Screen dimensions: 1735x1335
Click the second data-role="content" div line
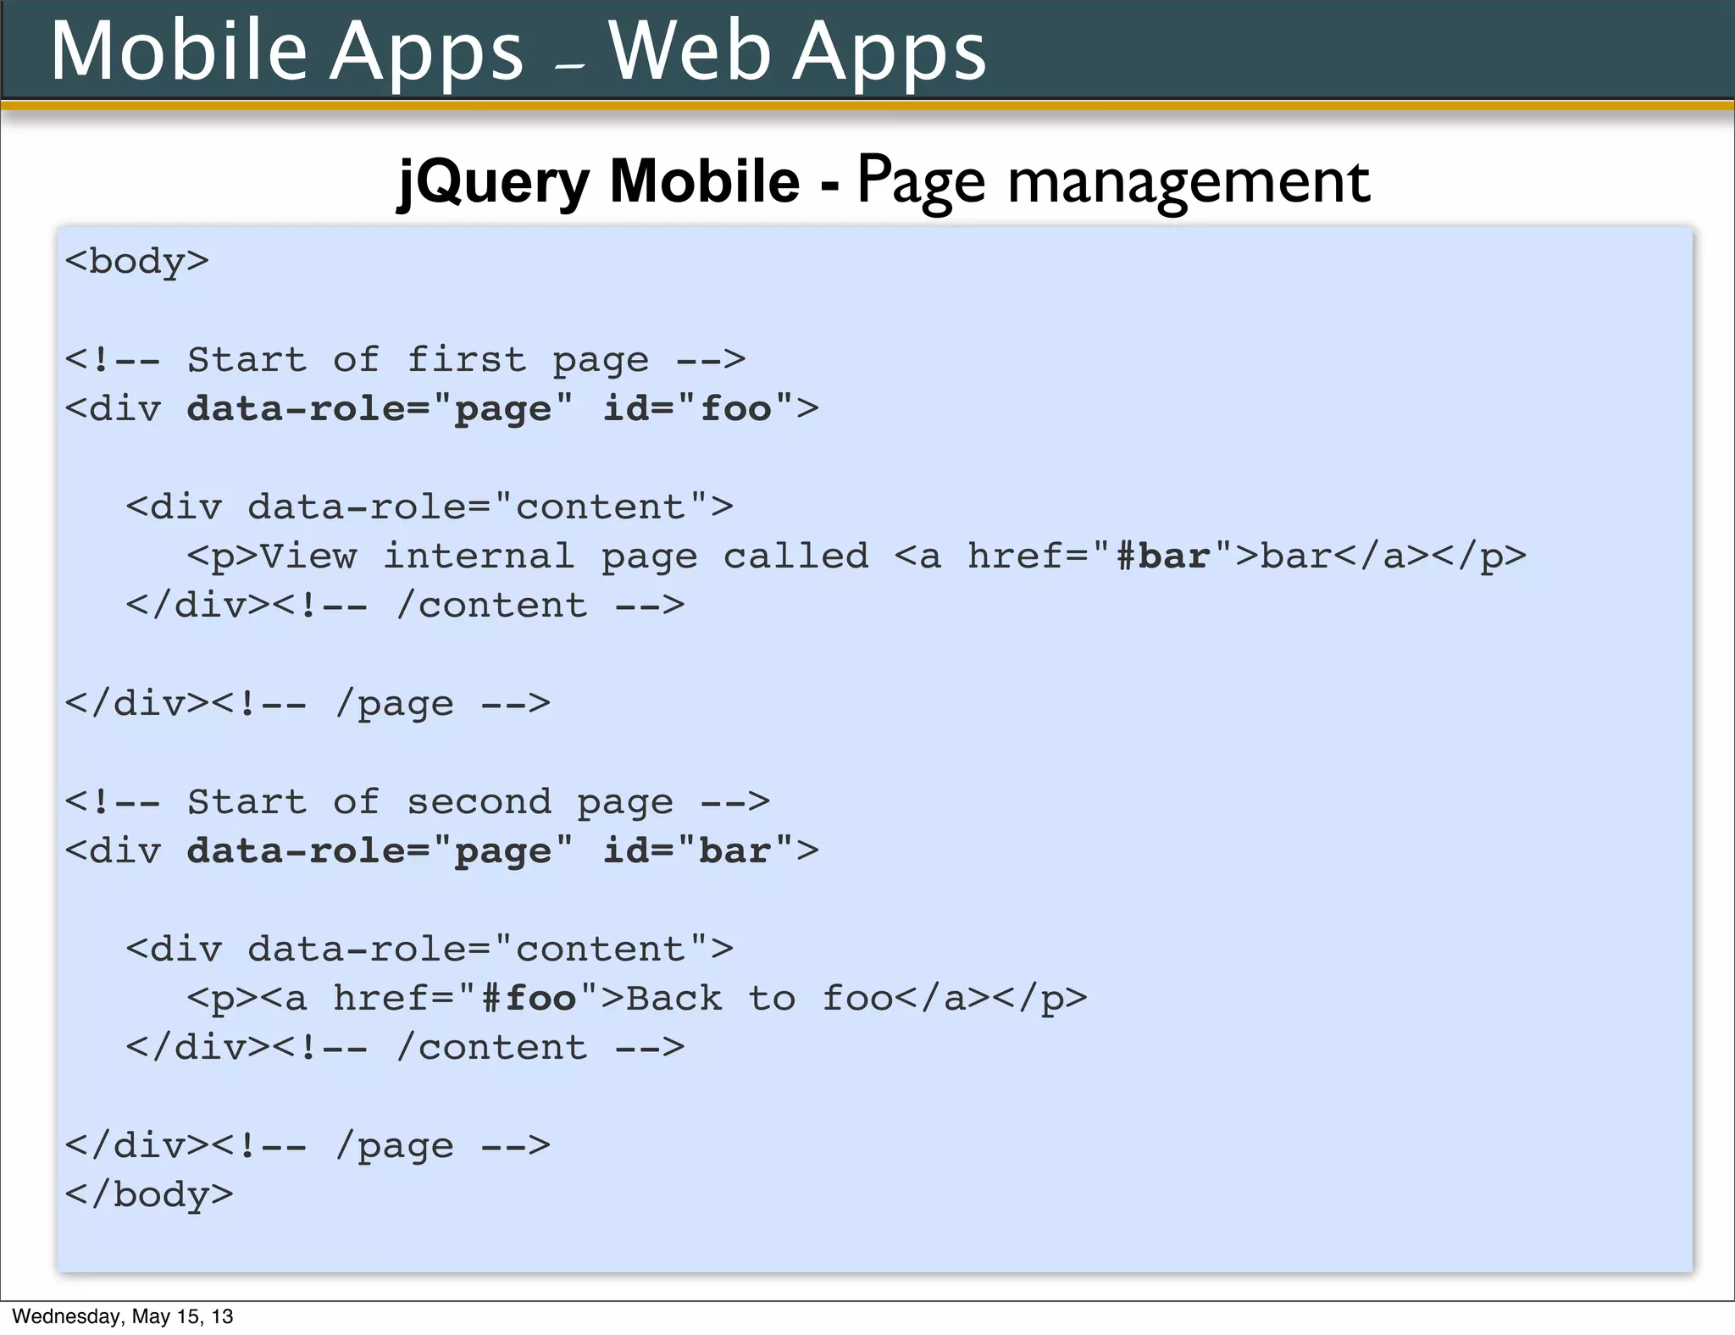tap(430, 950)
